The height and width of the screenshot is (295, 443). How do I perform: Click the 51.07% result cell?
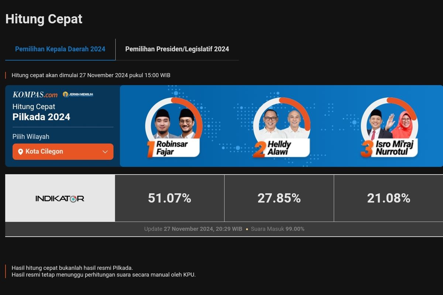(x=169, y=198)
